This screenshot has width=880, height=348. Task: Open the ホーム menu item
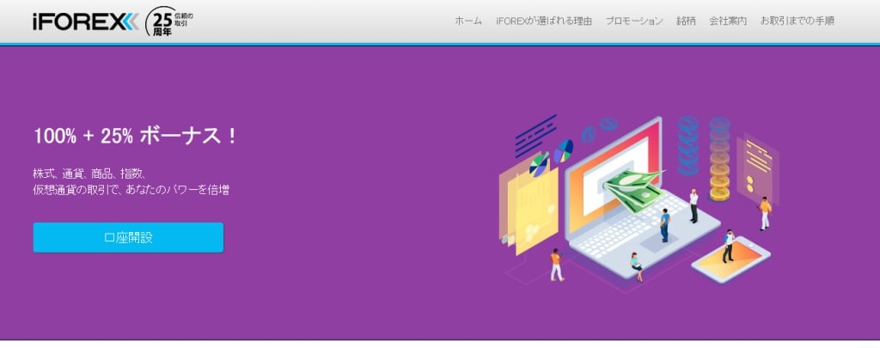[468, 21]
